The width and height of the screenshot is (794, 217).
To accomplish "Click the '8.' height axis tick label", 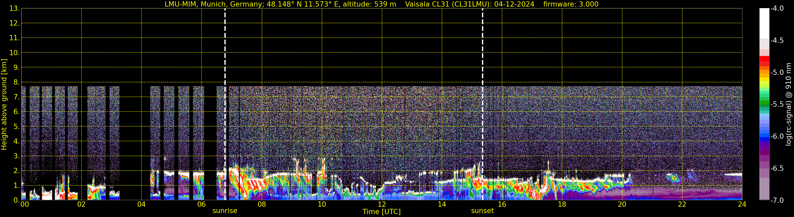I will (16, 82).
